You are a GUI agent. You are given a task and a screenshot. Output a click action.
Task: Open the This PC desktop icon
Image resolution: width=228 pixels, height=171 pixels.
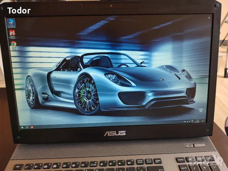(11, 23)
